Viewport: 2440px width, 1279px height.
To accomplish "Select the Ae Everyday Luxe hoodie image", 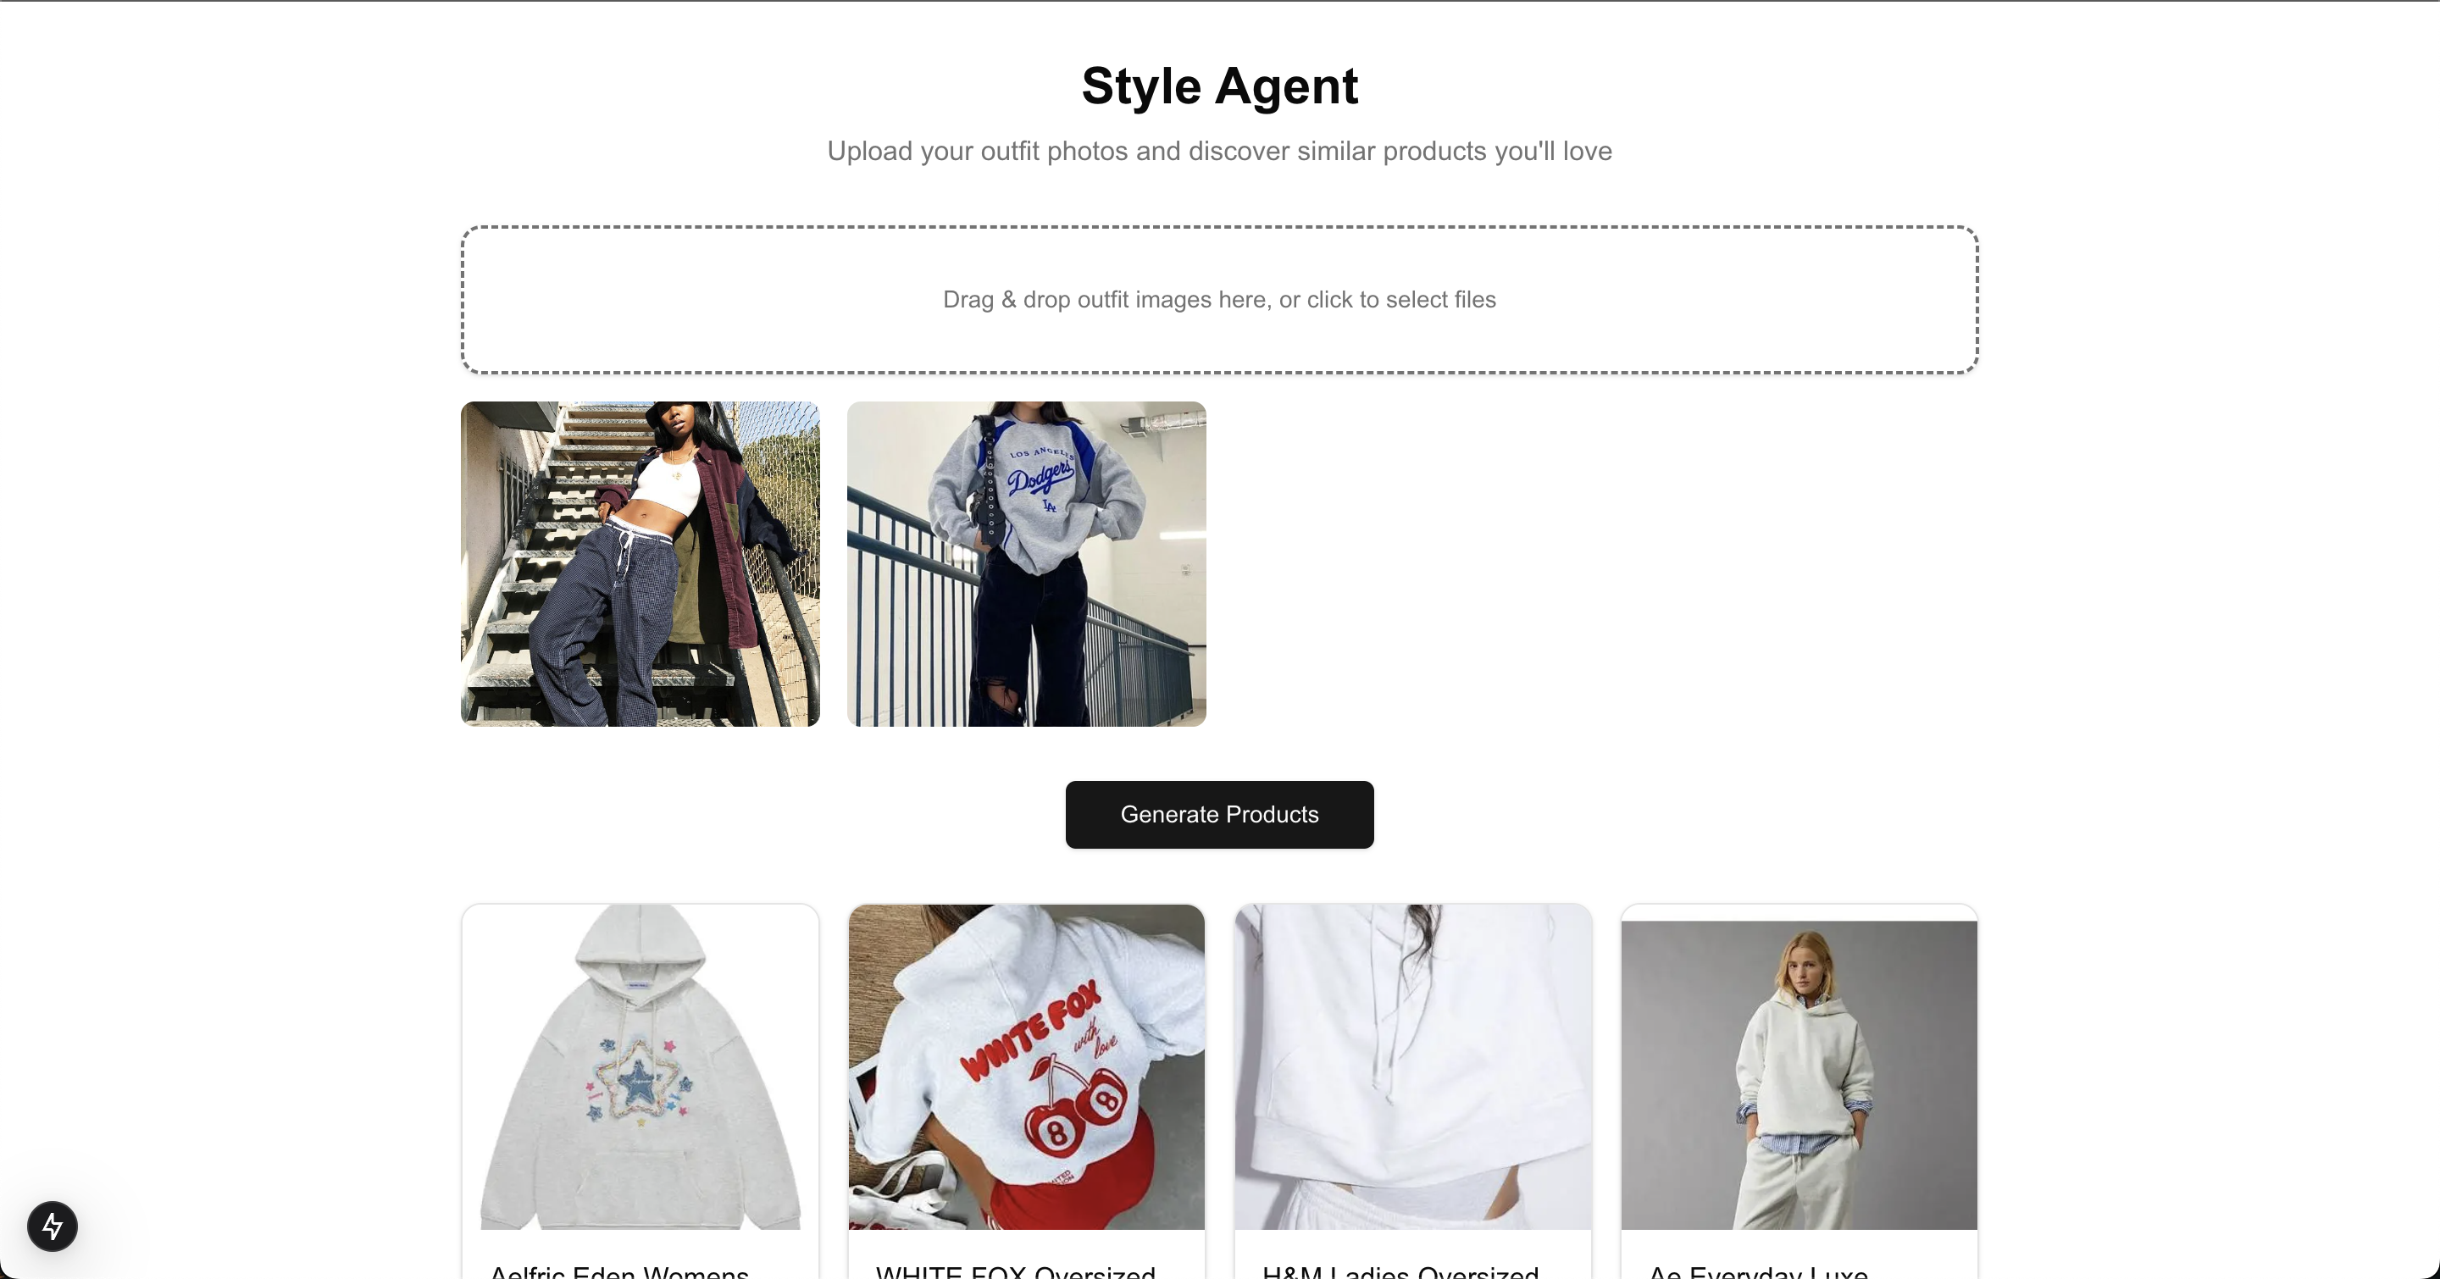I will click(1799, 1075).
